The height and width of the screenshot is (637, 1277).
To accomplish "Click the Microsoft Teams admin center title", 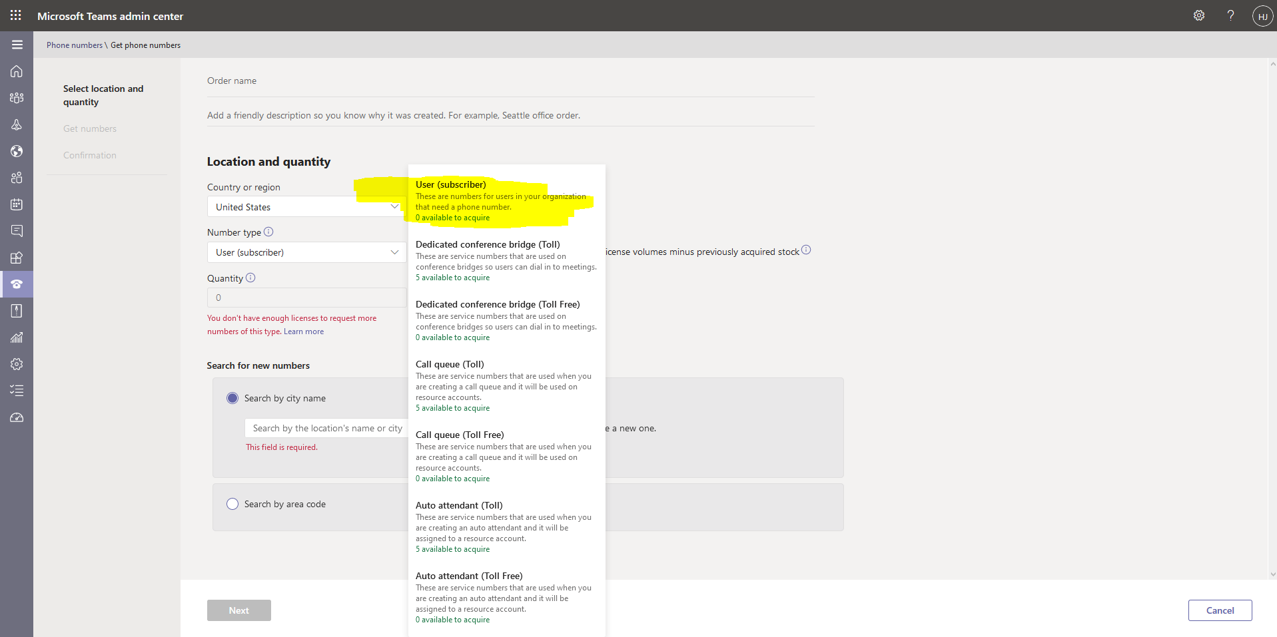I will 111,16.
